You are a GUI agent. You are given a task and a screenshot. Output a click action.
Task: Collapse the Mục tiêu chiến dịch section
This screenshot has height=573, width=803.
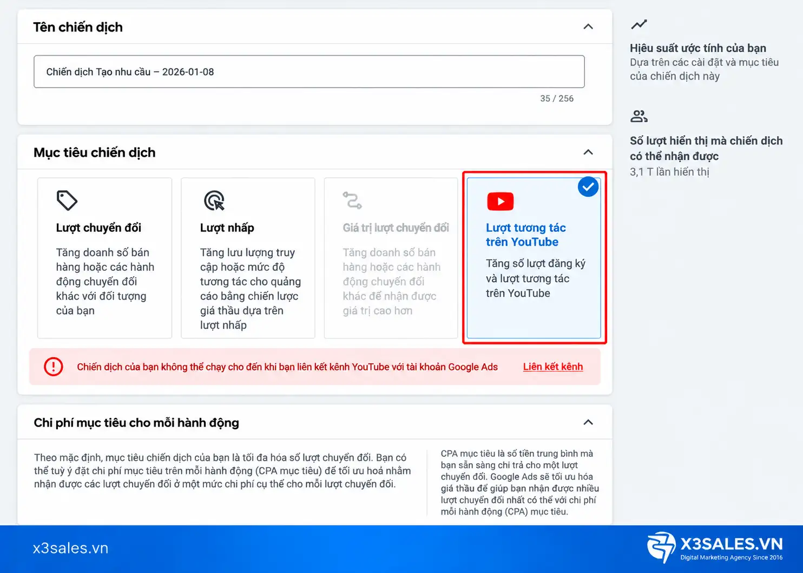point(588,152)
